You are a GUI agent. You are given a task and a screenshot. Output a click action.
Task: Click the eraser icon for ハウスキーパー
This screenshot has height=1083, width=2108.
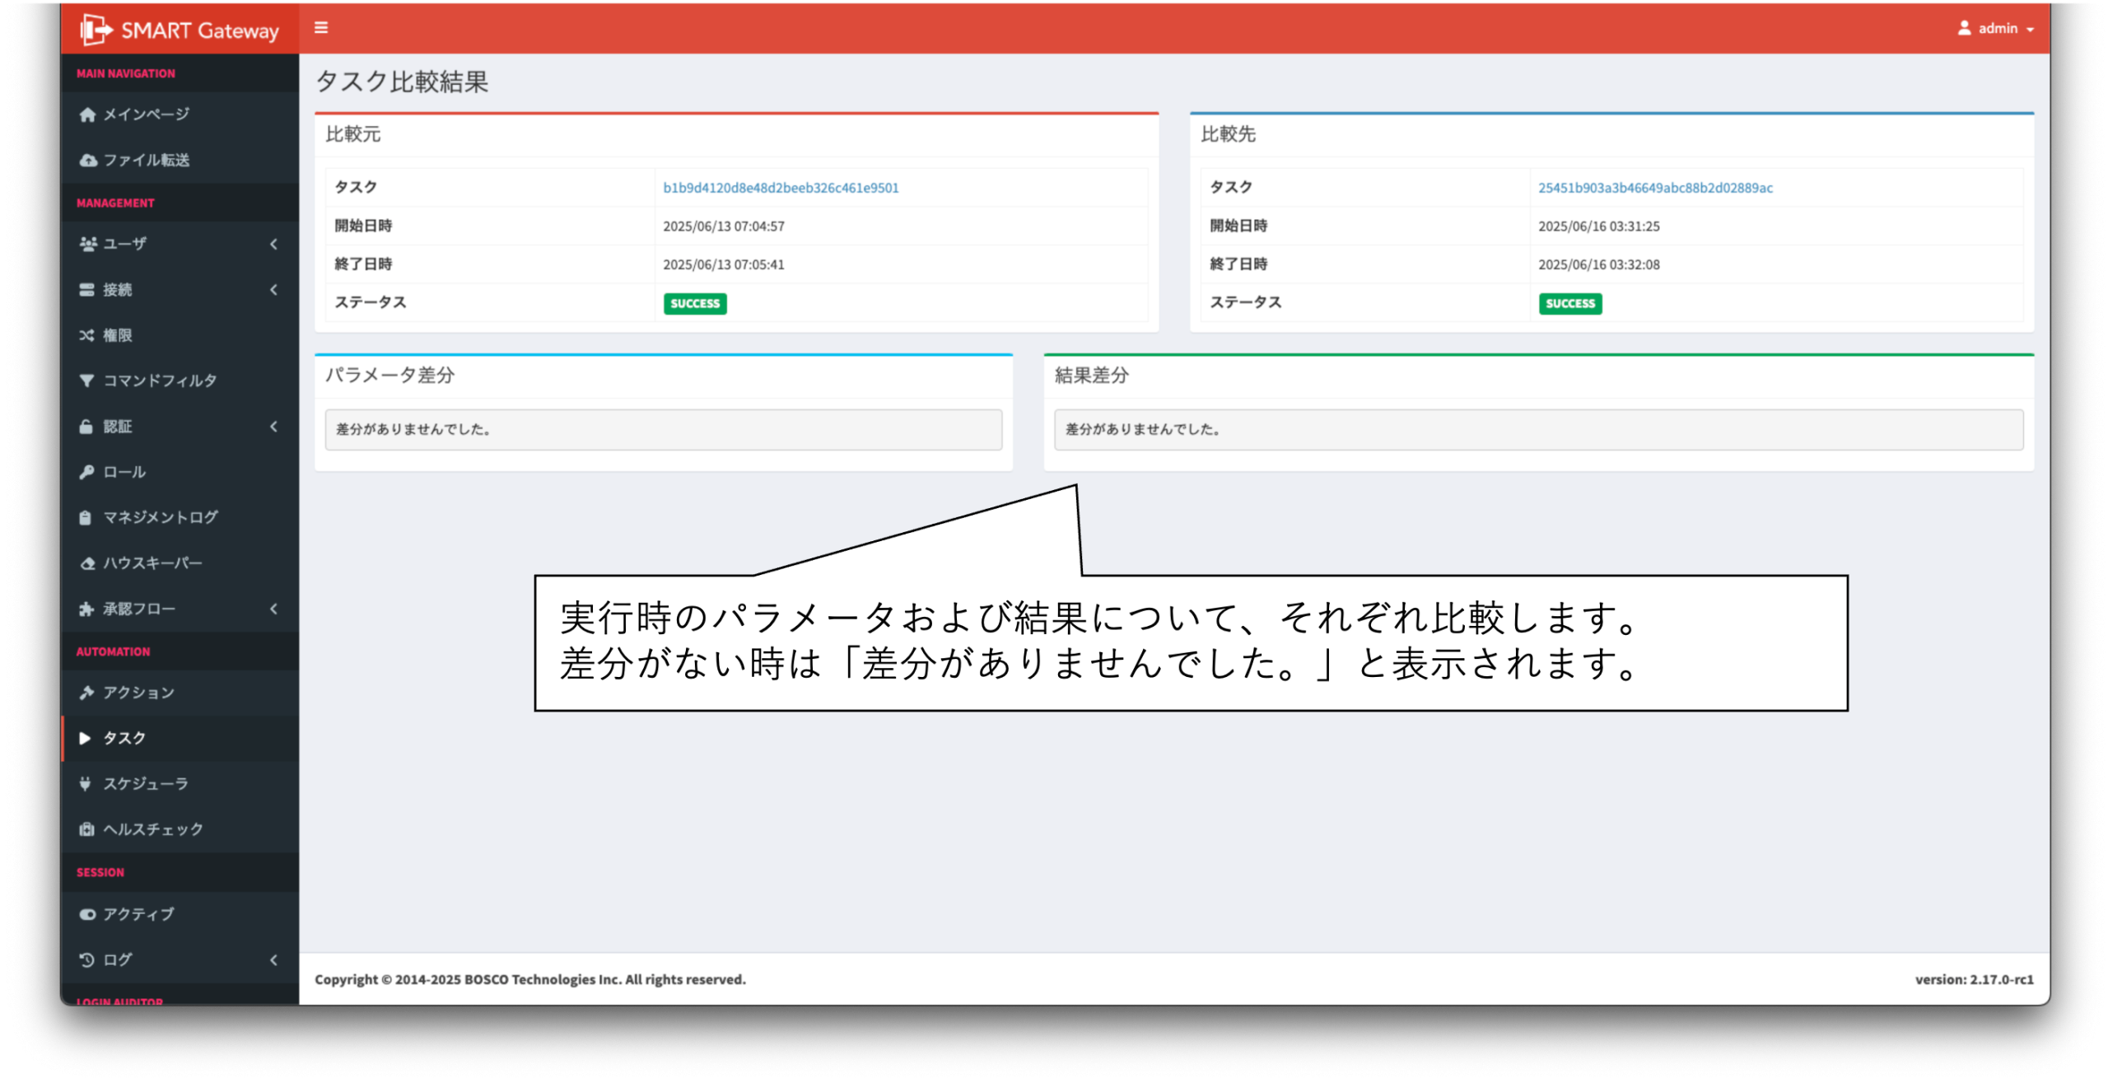point(87,564)
